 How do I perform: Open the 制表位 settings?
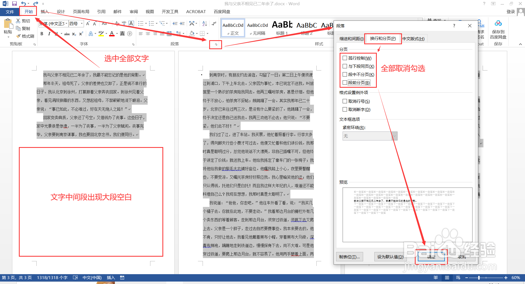coord(349,257)
